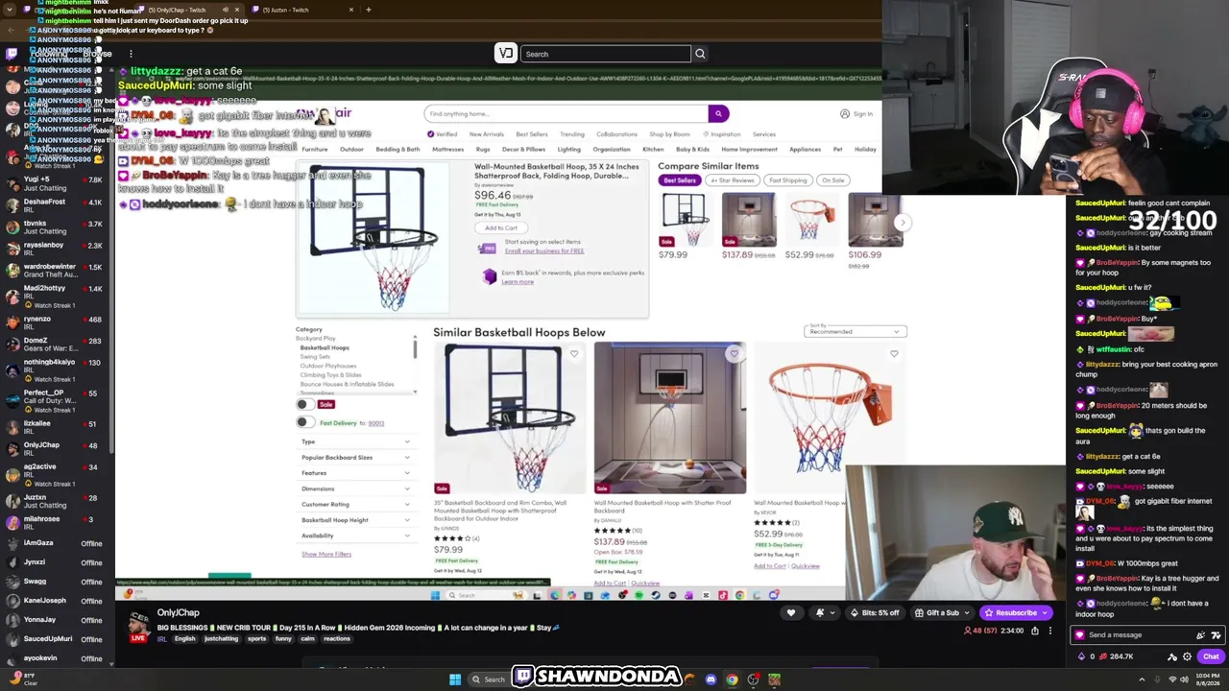Open the Appliances department menu
1229x691 pixels.
(x=805, y=150)
